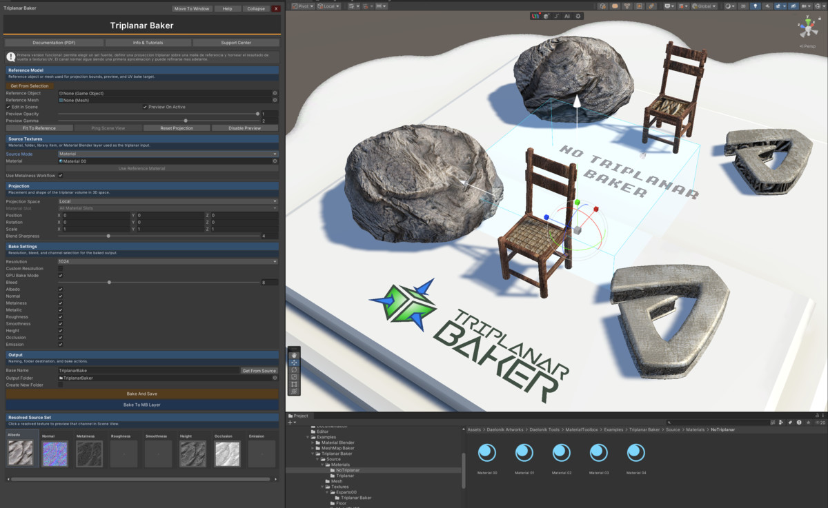The height and width of the screenshot is (508, 828).
Task: Open the Global dropdown in scene toolbar
Action: tap(704, 6)
